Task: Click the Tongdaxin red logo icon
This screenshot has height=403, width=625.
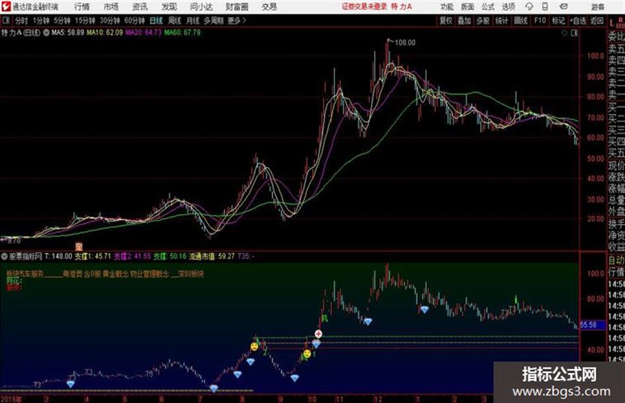Action: click(x=6, y=7)
